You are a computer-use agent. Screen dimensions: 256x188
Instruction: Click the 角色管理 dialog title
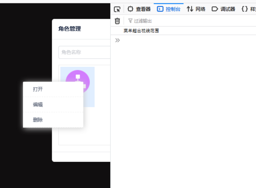[x=70, y=29]
